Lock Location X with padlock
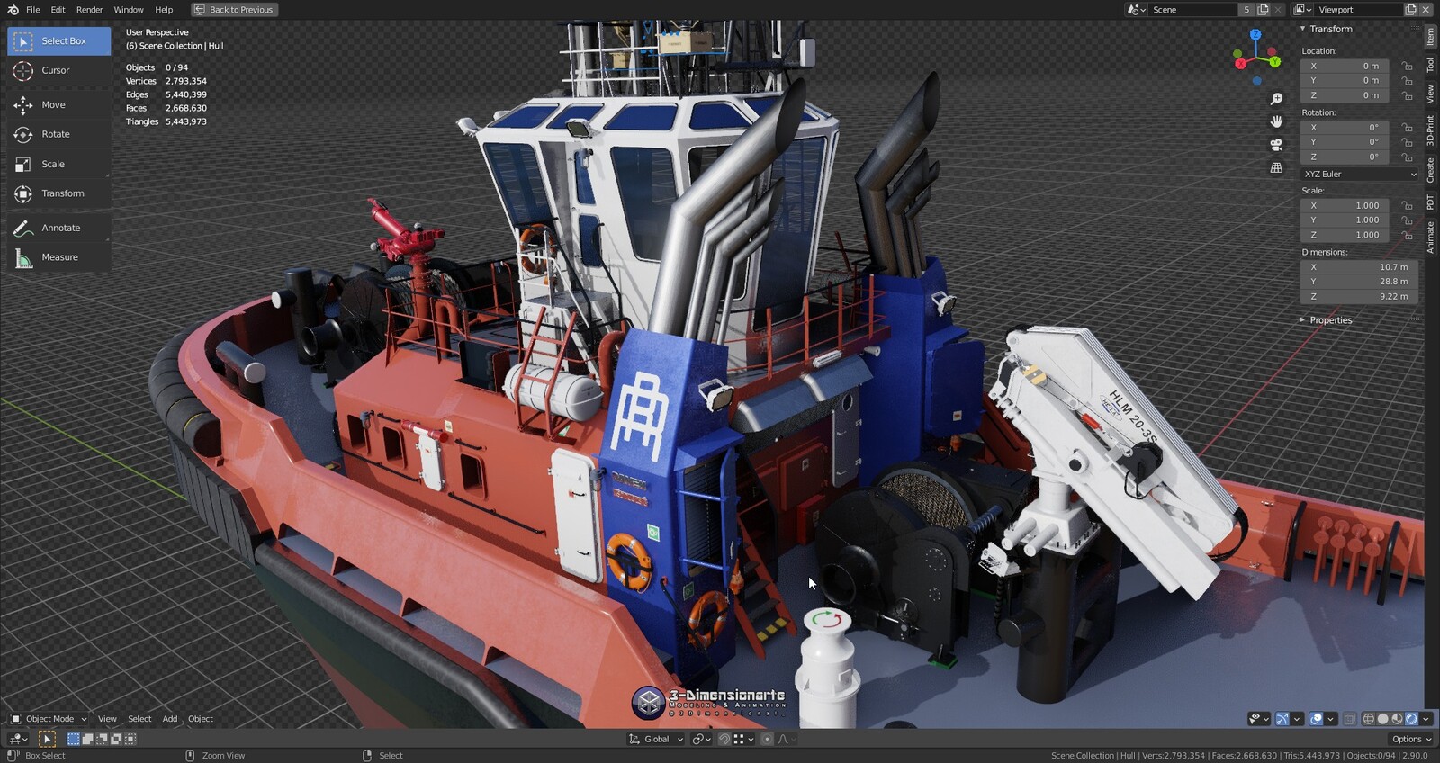This screenshot has width=1440, height=763. tap(1407, 66)
